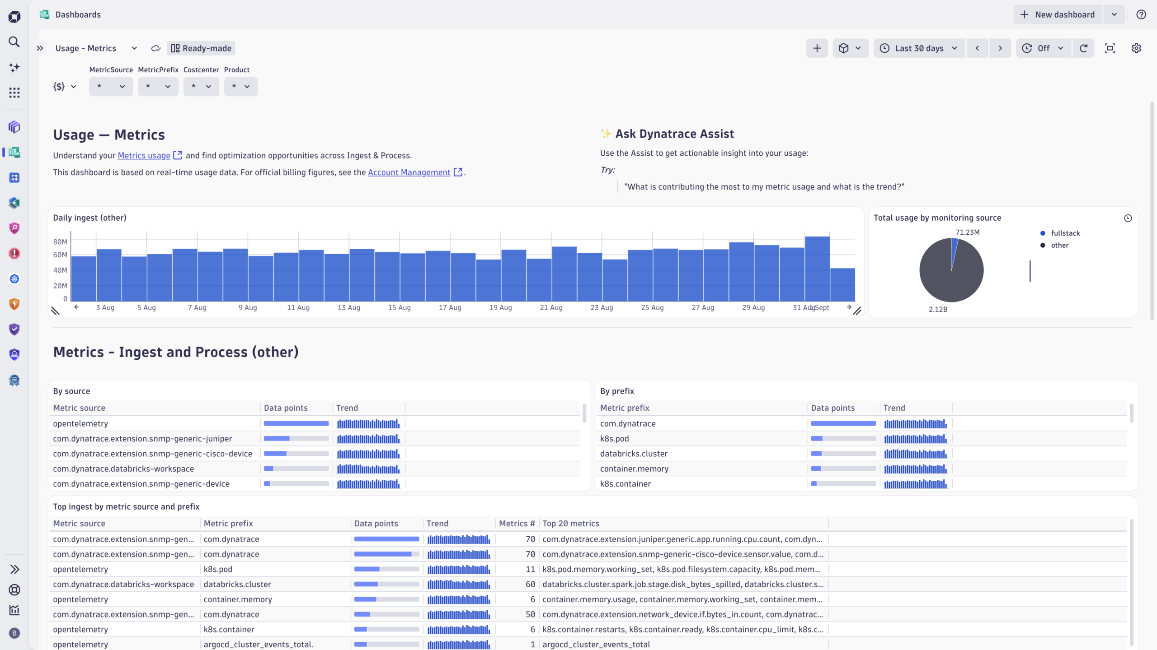Image resolution: width=1157 pixels, height=650 pixels.
Task: Click the 31 Aug bar in Daily ingest
Action: coord(817,269)
